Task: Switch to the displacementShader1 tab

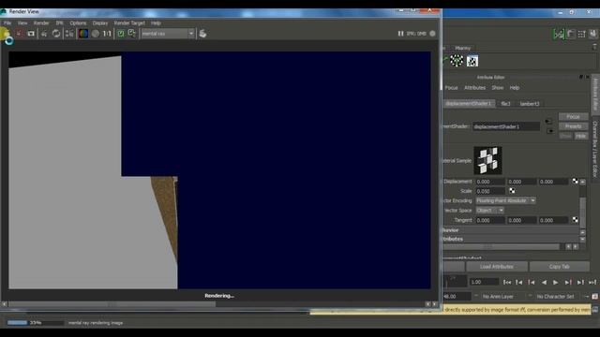Action: 469,104
